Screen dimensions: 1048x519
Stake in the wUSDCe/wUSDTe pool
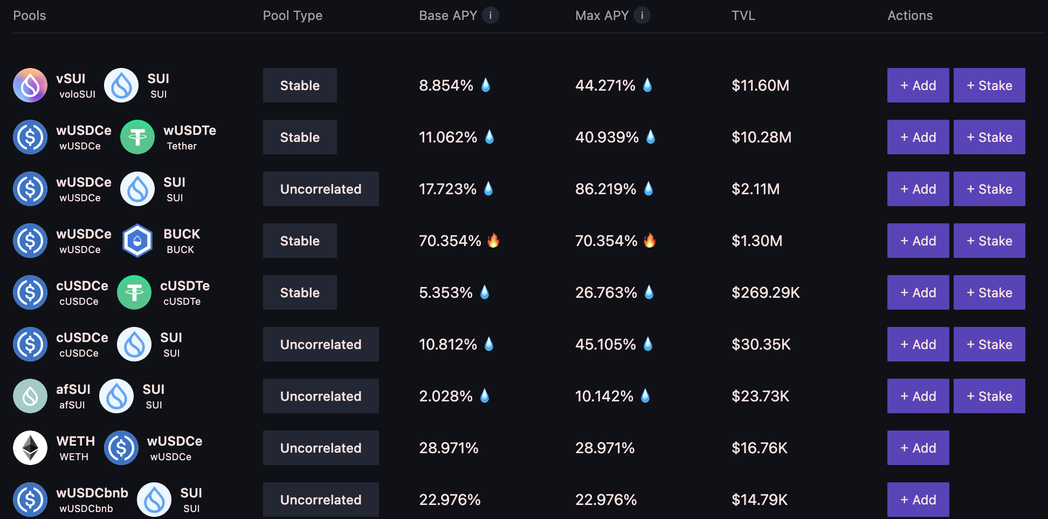pyautogui.click(x=989, y=137)
